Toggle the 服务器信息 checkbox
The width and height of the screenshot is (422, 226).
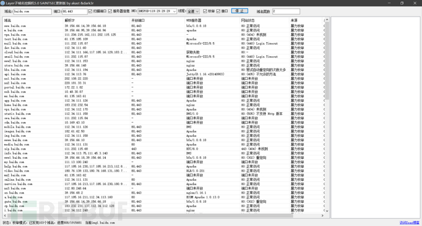pos(110,11)
